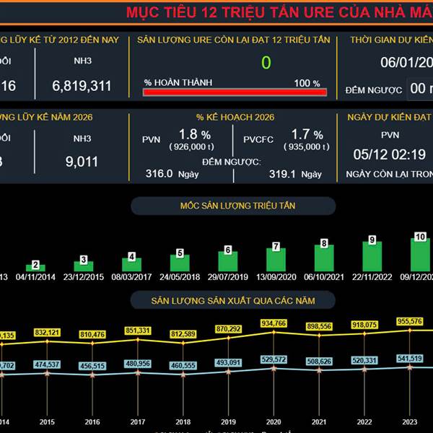Click the milestone date 08/03/2017
The width and height of the screenshot is (433, 433).
point(132,277)
